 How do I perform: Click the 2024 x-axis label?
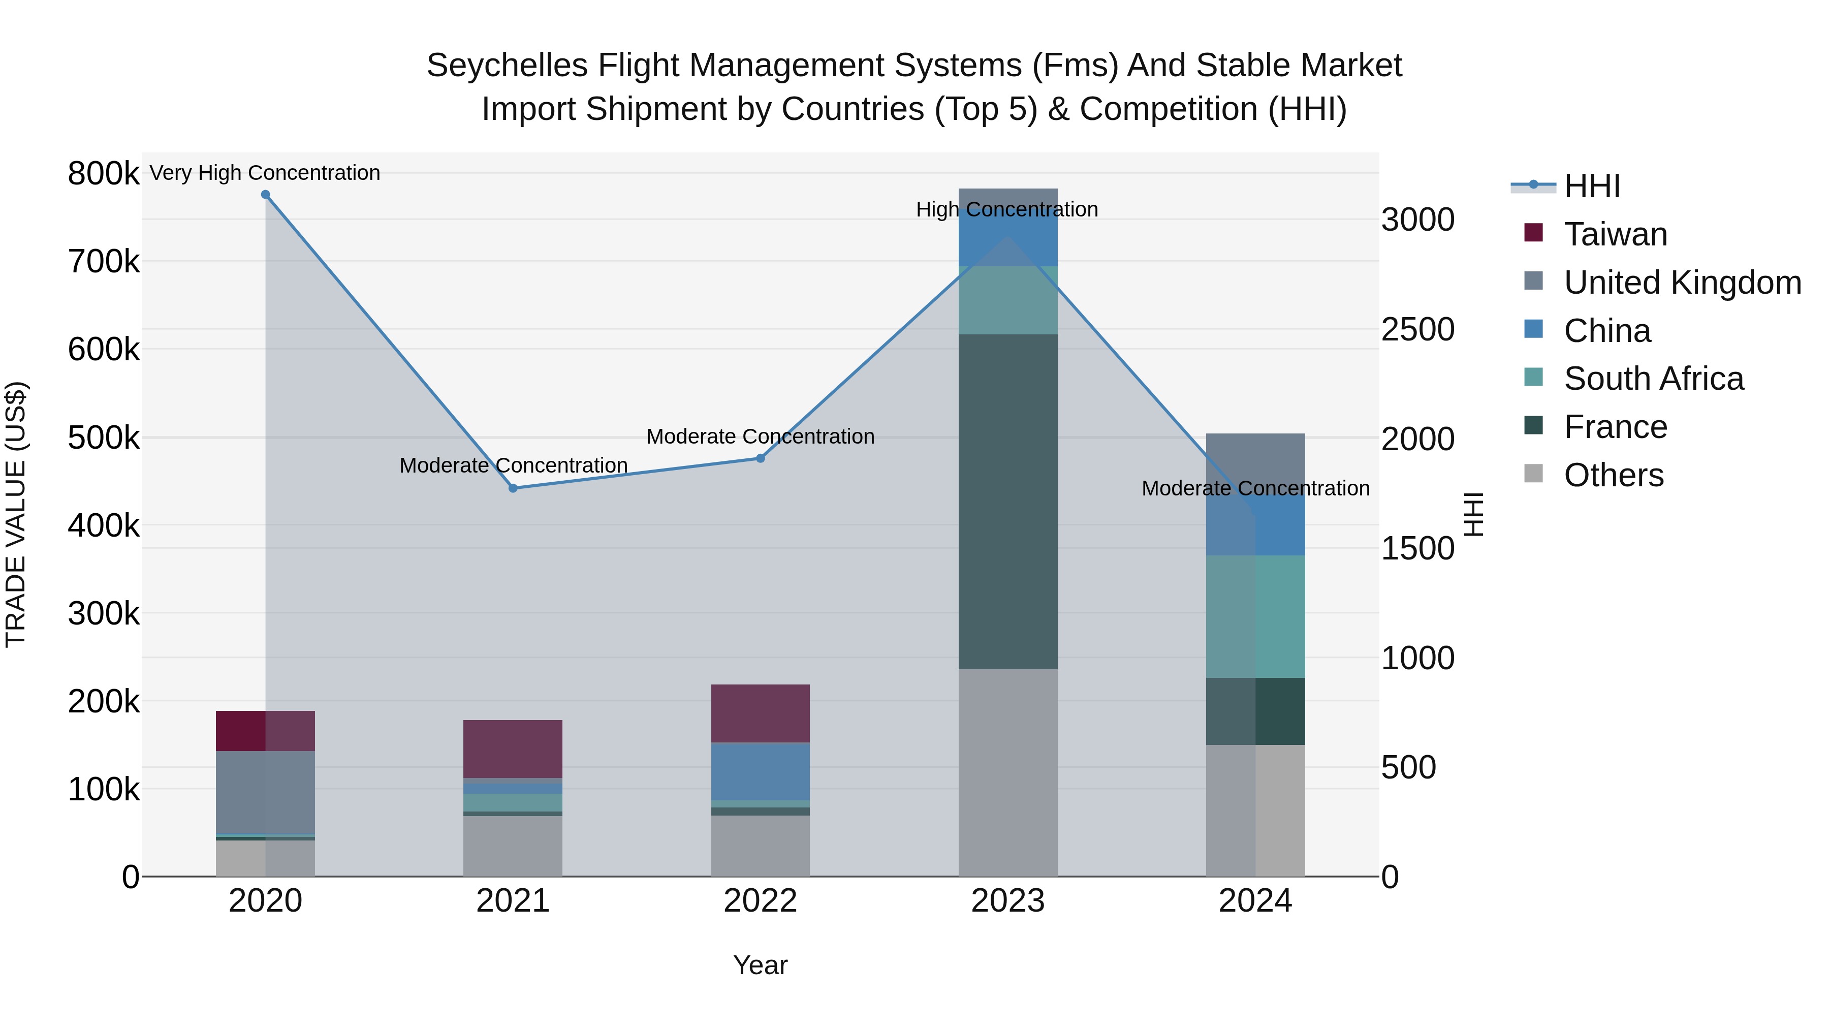[1255, 901]
